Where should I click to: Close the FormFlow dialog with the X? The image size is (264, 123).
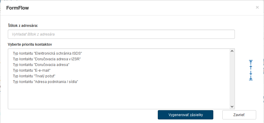257,7
